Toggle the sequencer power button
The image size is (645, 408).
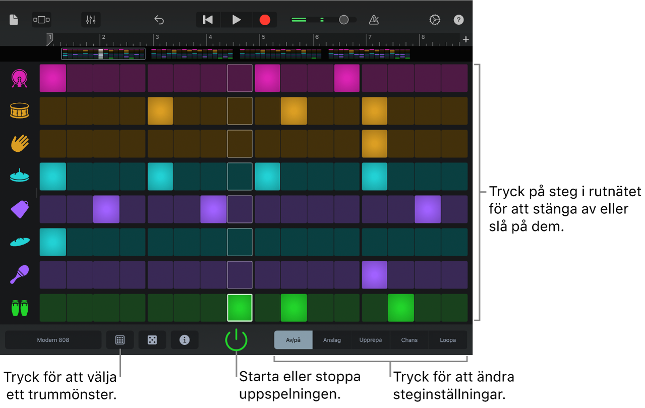tap(237, 340)
